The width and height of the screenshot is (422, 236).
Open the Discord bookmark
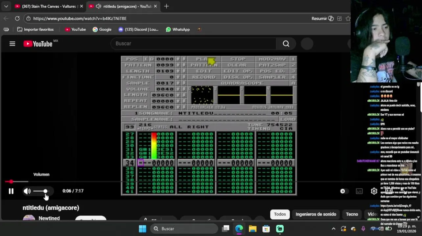point(138,29)
